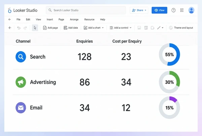Open the Resource menu
This screenshot has width=202, height=136.
click(x=89, y=20)
